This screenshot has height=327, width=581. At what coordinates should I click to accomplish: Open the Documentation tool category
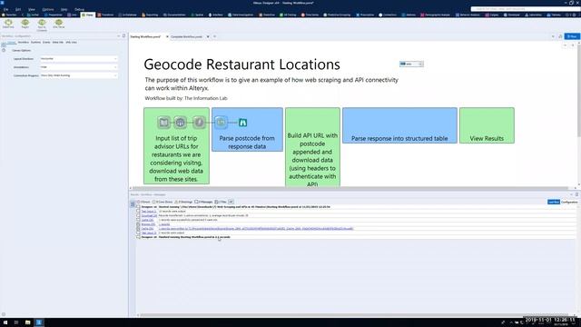click(174, 15)
